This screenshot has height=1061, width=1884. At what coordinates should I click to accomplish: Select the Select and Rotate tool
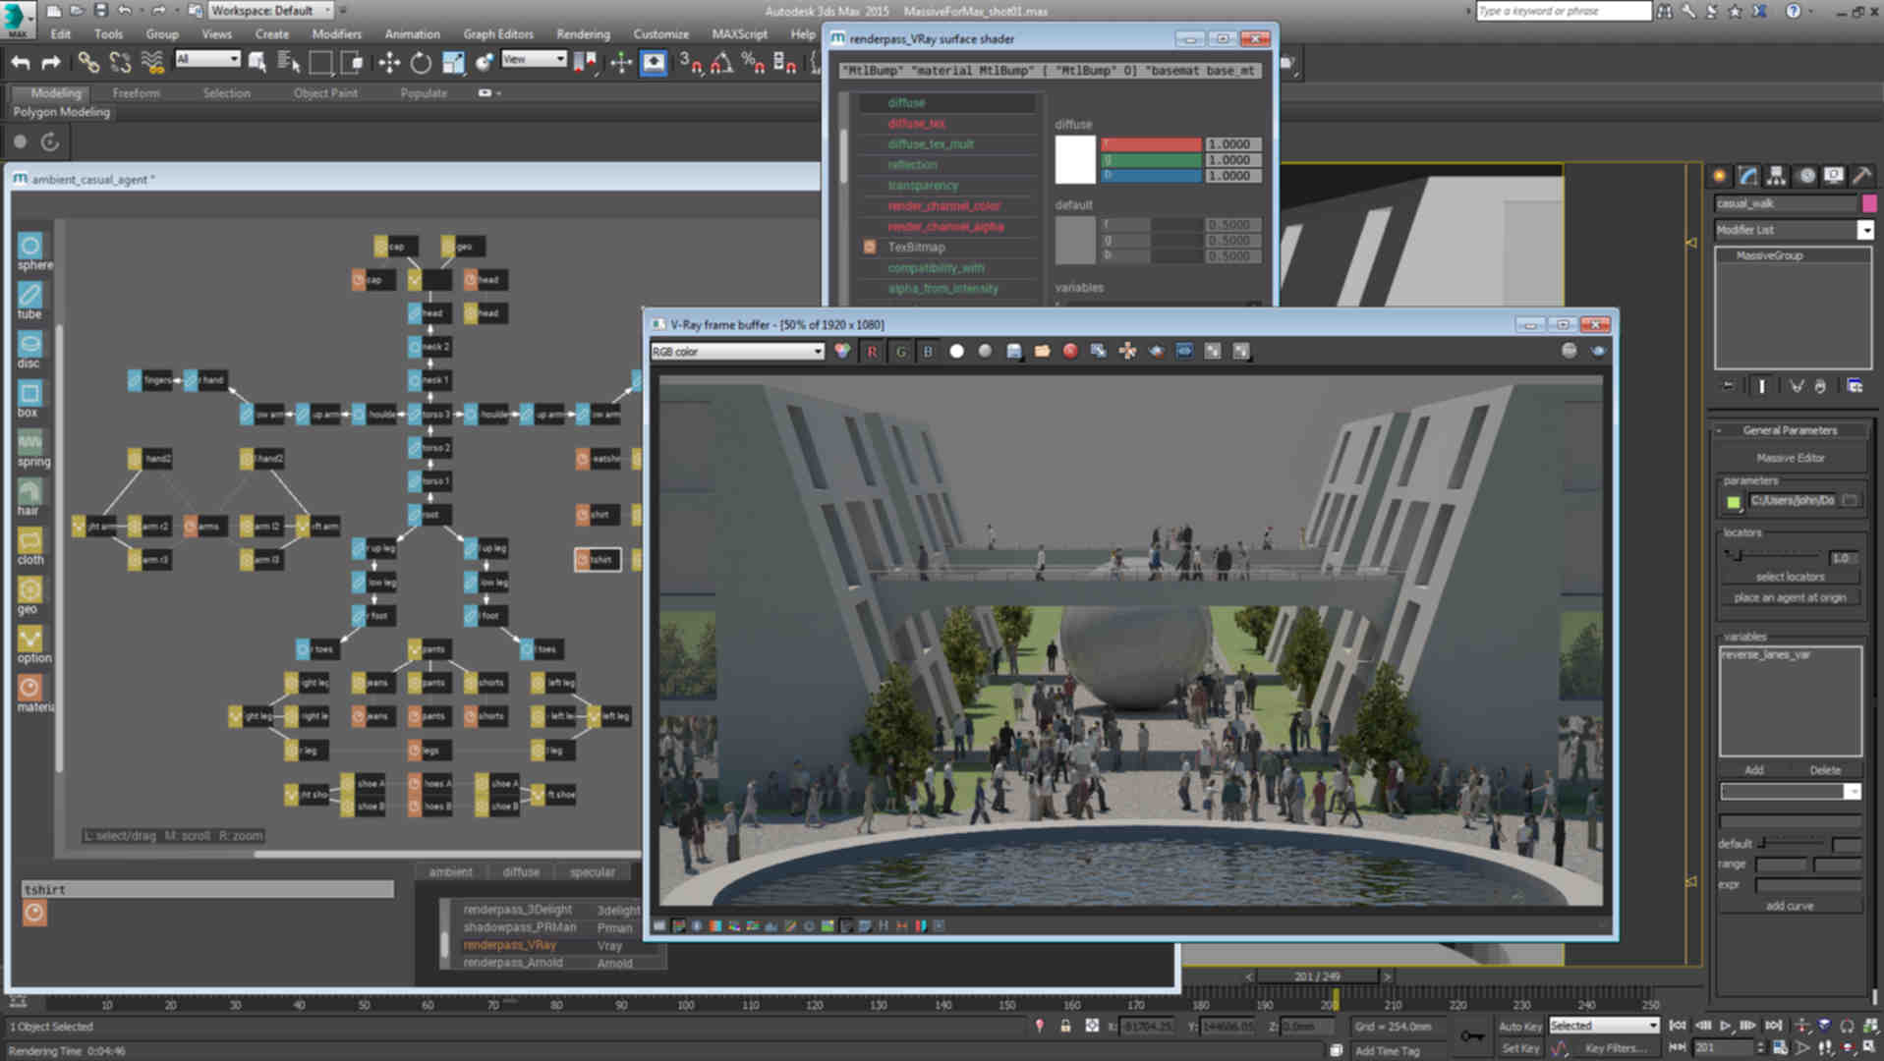[421, 63]
